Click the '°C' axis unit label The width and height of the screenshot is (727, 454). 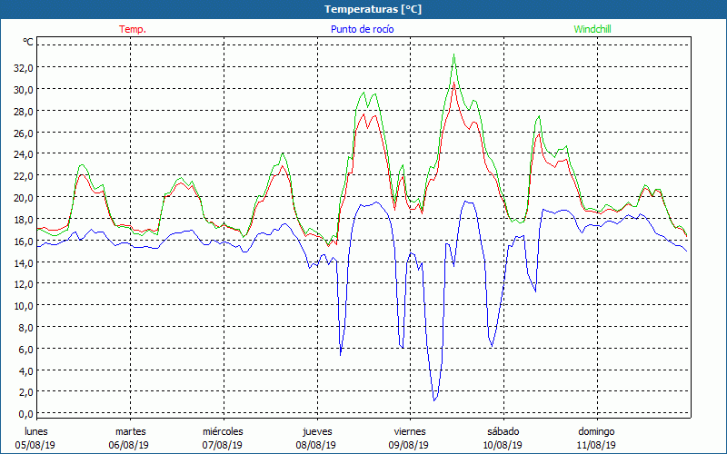28,42
